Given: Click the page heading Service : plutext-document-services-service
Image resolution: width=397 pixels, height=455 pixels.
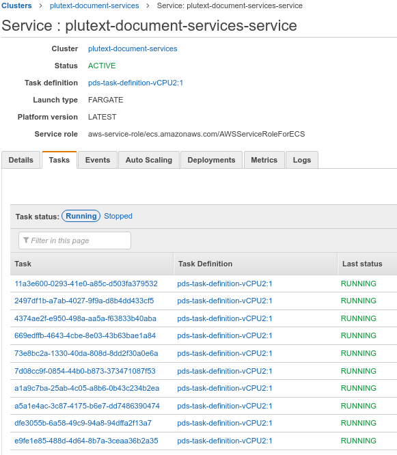Looking at the screenshot, I should (x=149, y=25).
